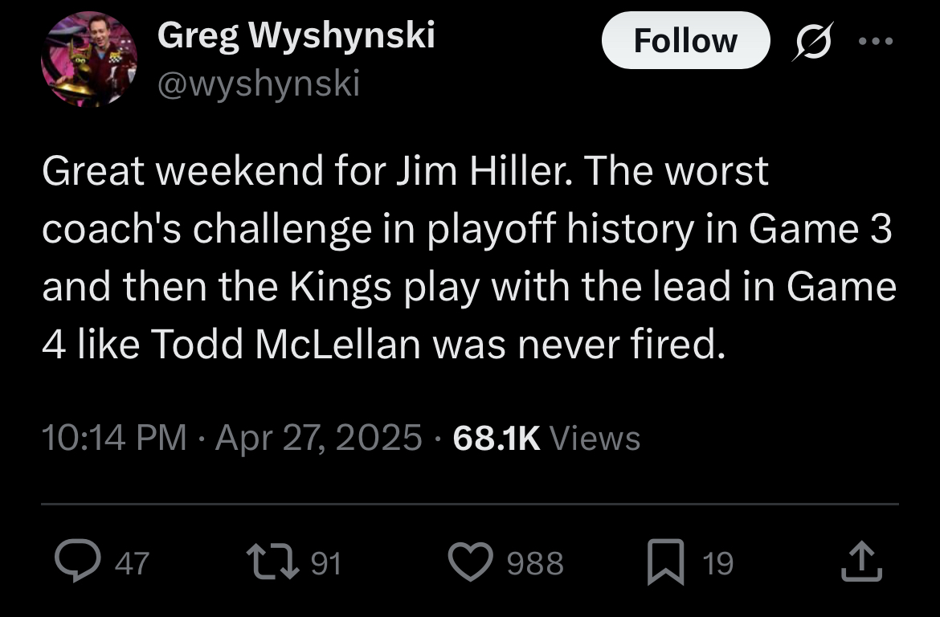Open Greg Wyshynski's profile picture
The width and height of the screenshot is (940, 617).
[x=88, y=59]
